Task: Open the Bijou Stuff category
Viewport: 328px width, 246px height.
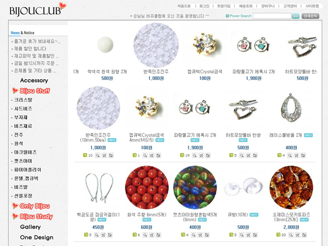Action: point(35,91)
